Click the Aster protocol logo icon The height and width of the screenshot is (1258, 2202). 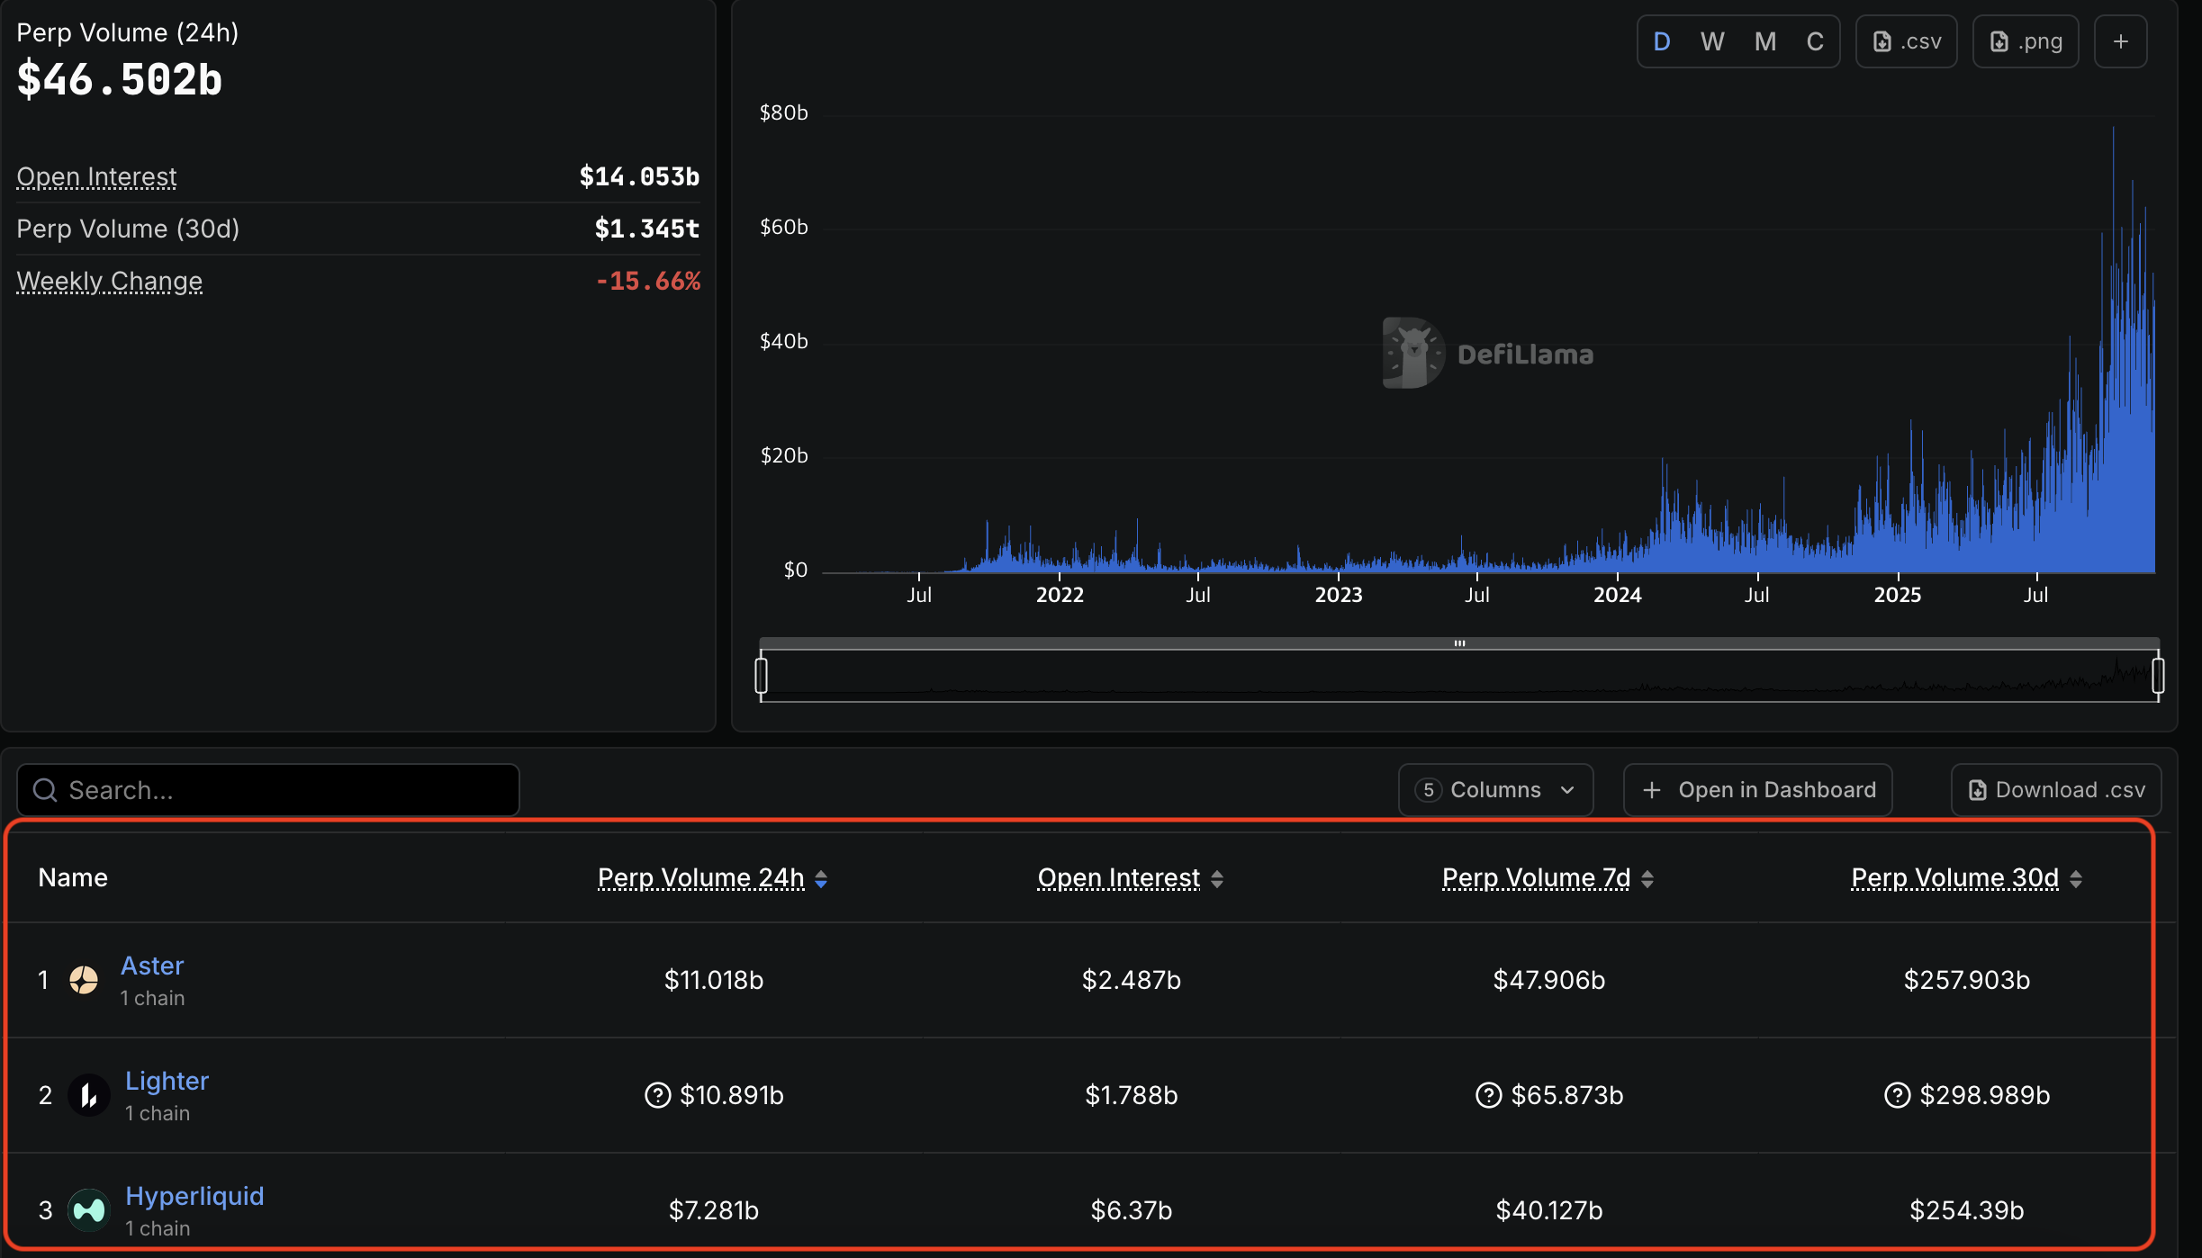84,980
